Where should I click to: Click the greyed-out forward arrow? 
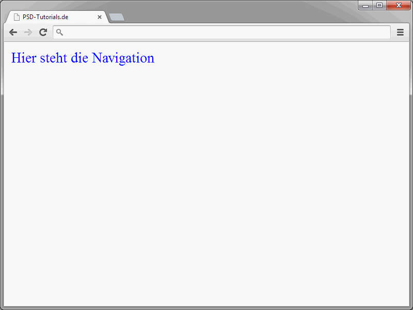28,33
